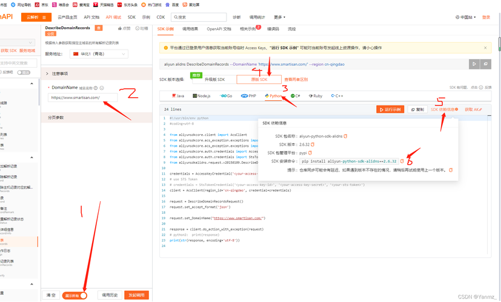Copy the SDK version 2.6.32

click(313, 144)
